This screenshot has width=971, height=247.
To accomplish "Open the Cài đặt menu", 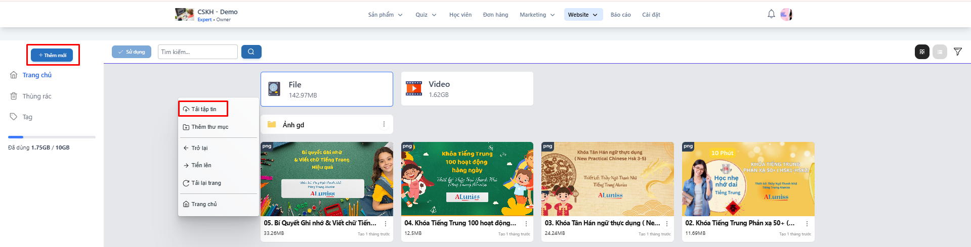I will click(x=651, y=15).
